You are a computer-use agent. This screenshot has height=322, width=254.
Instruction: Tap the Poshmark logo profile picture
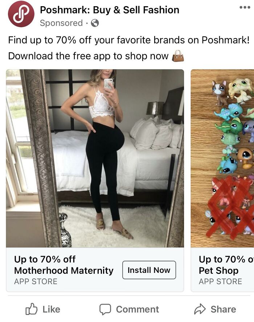pos(21,14)
